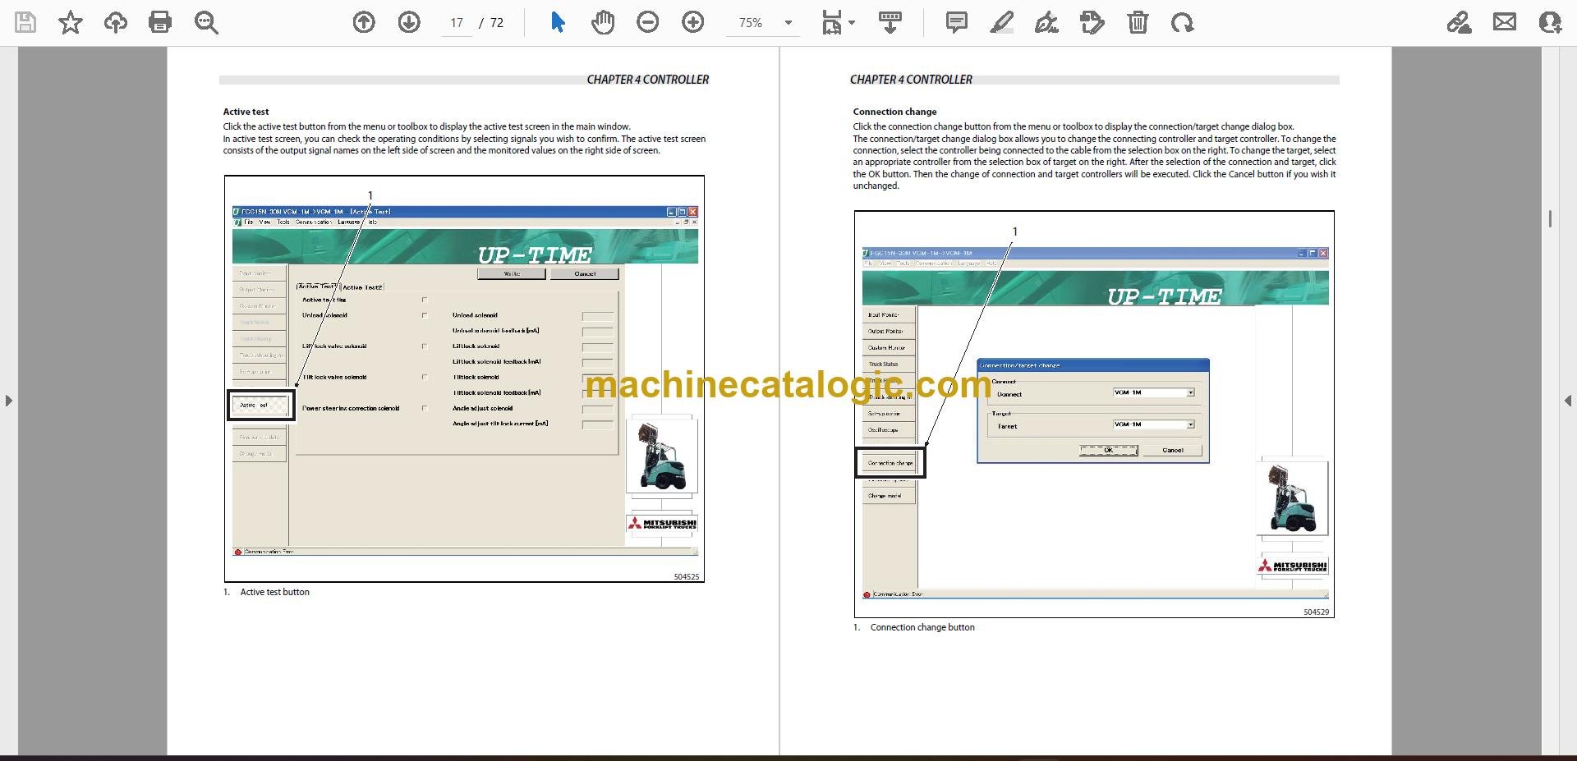Click the Save file icon

pyautogui.click(x=25, y=22)
